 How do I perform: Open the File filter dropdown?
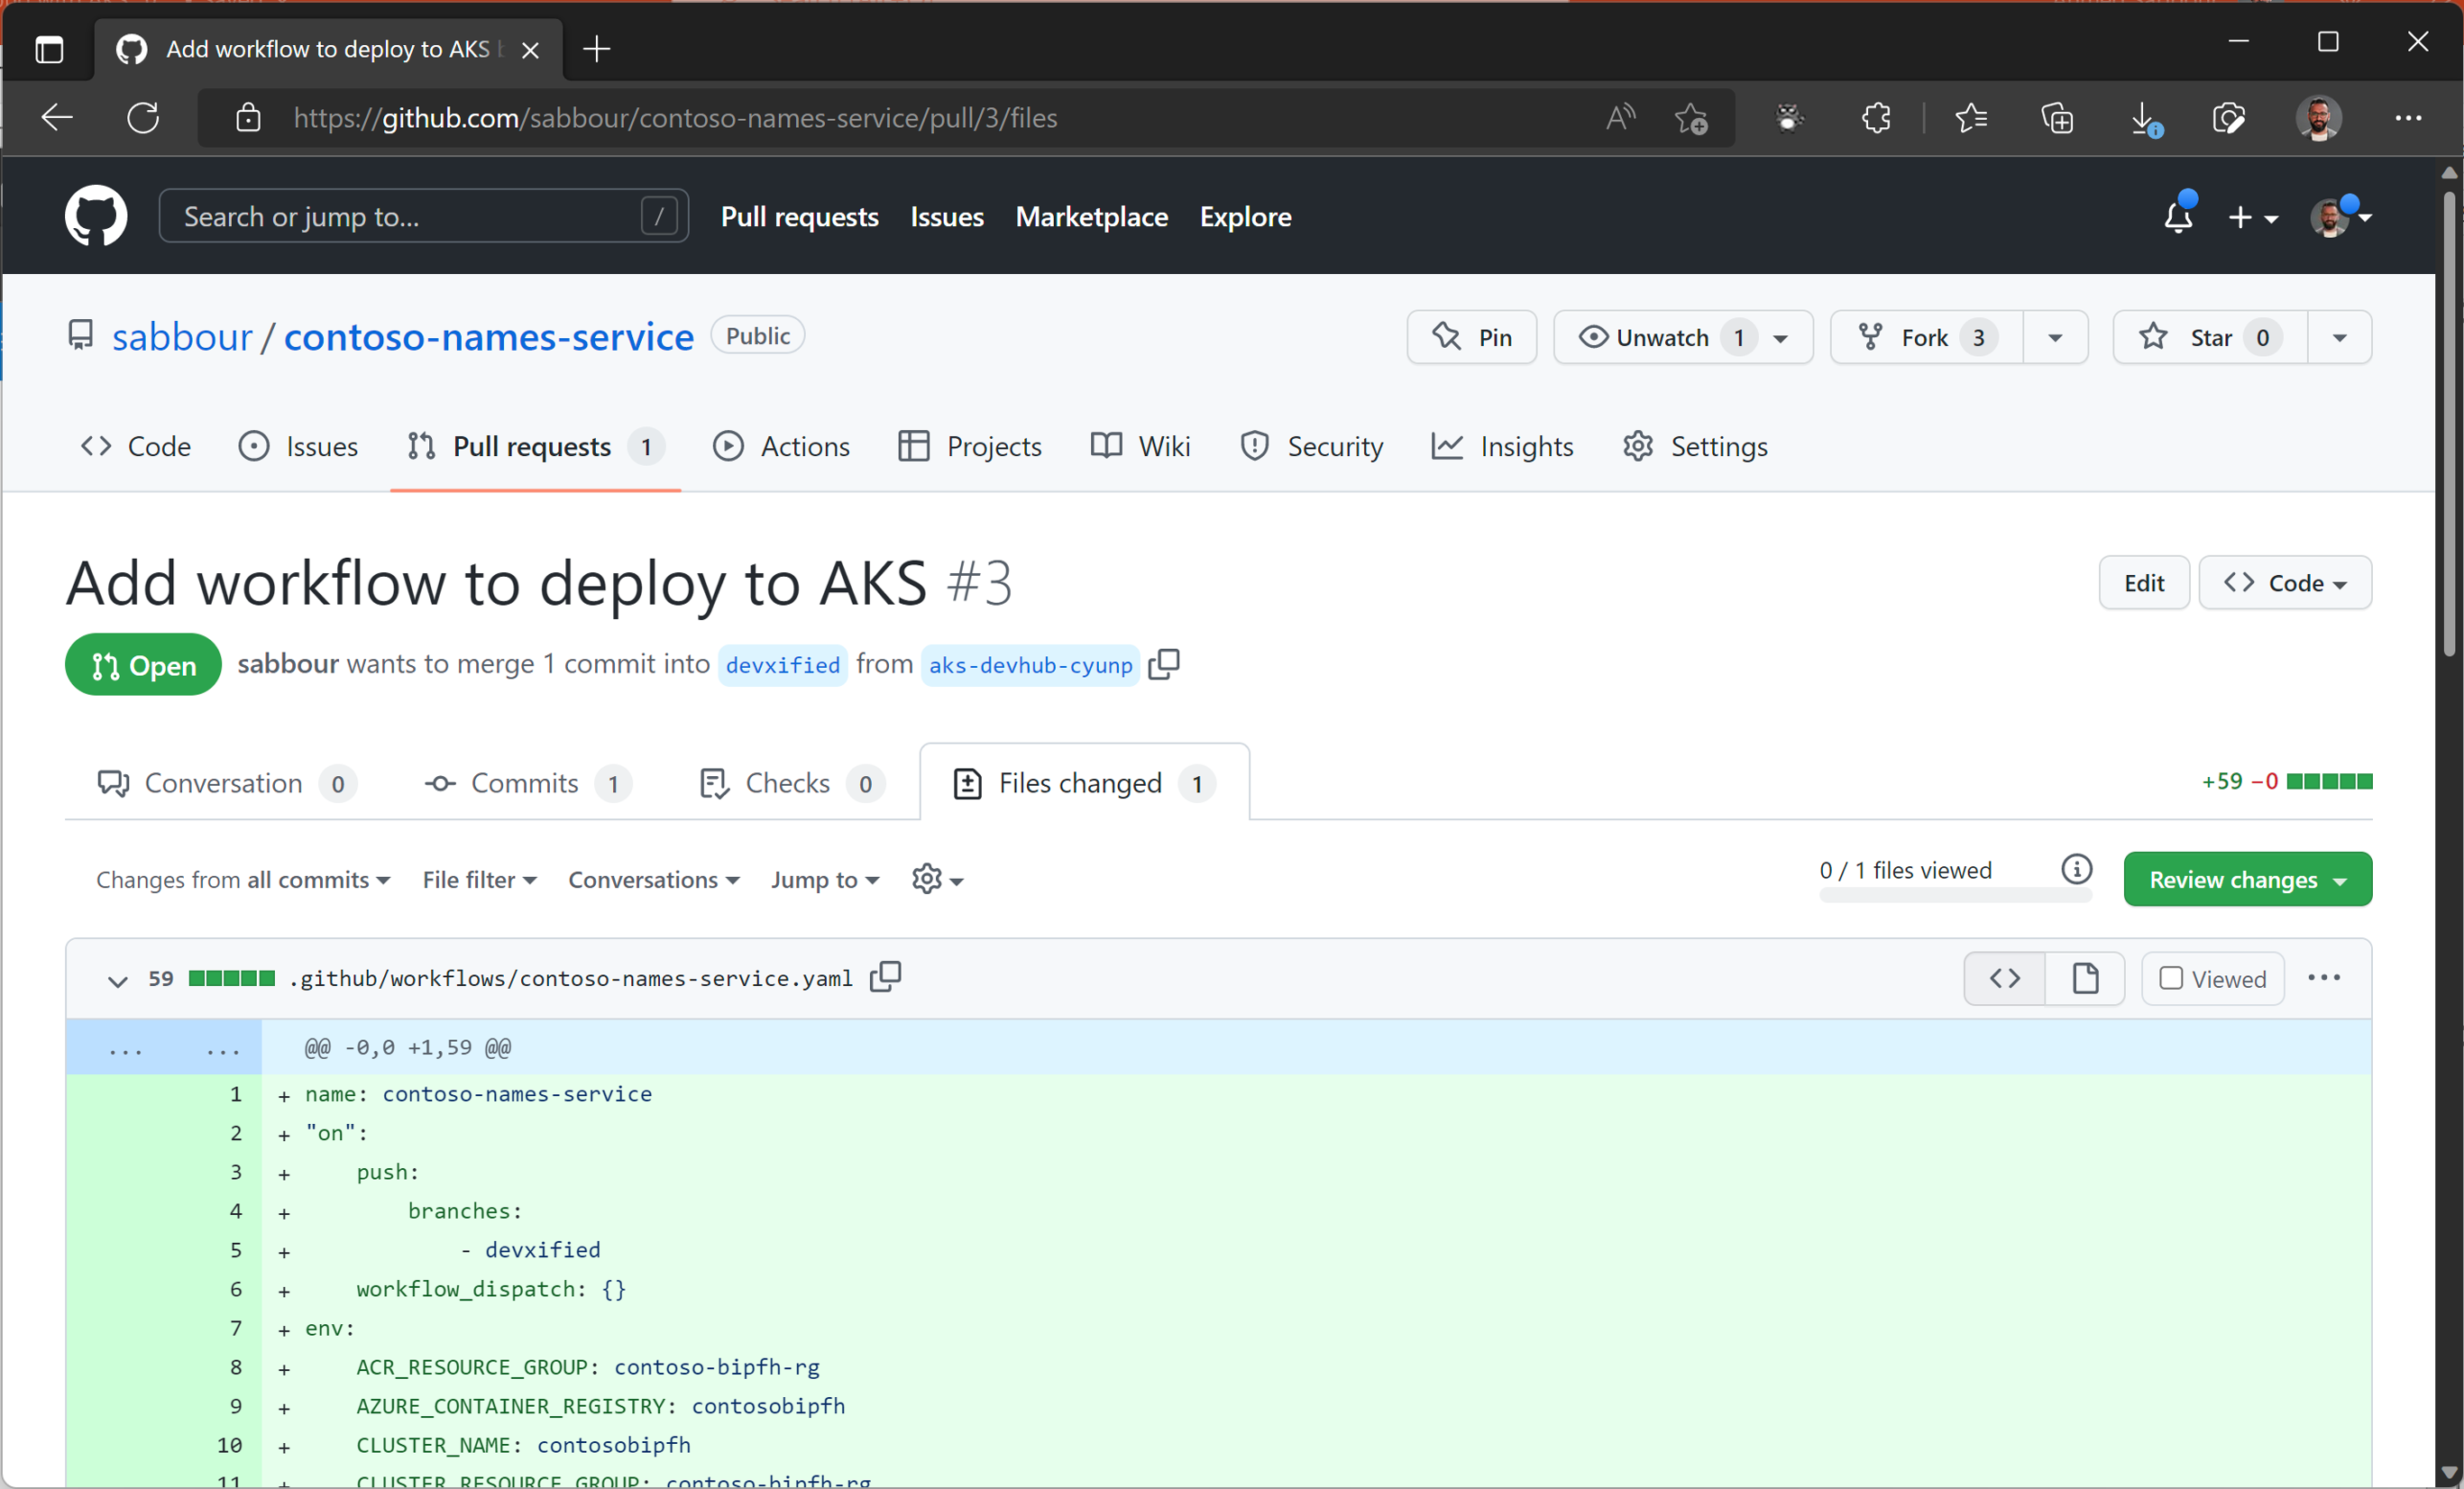point(479,880)
